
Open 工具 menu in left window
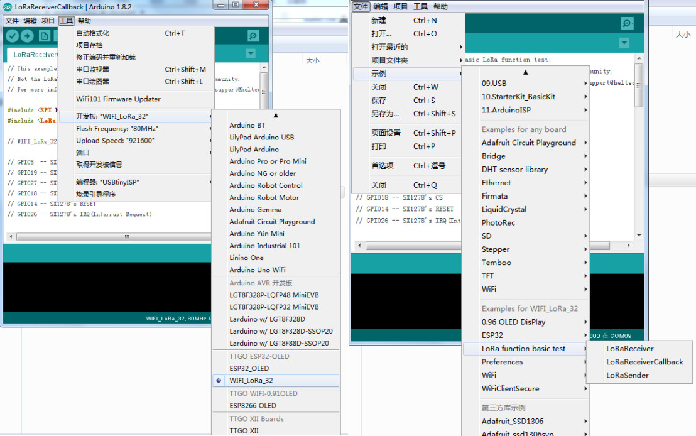pos(66,21)
